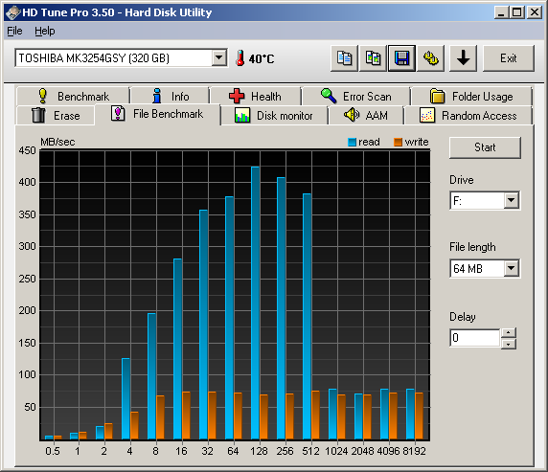Open the File menu
The image size is (548, 472).
14,31
